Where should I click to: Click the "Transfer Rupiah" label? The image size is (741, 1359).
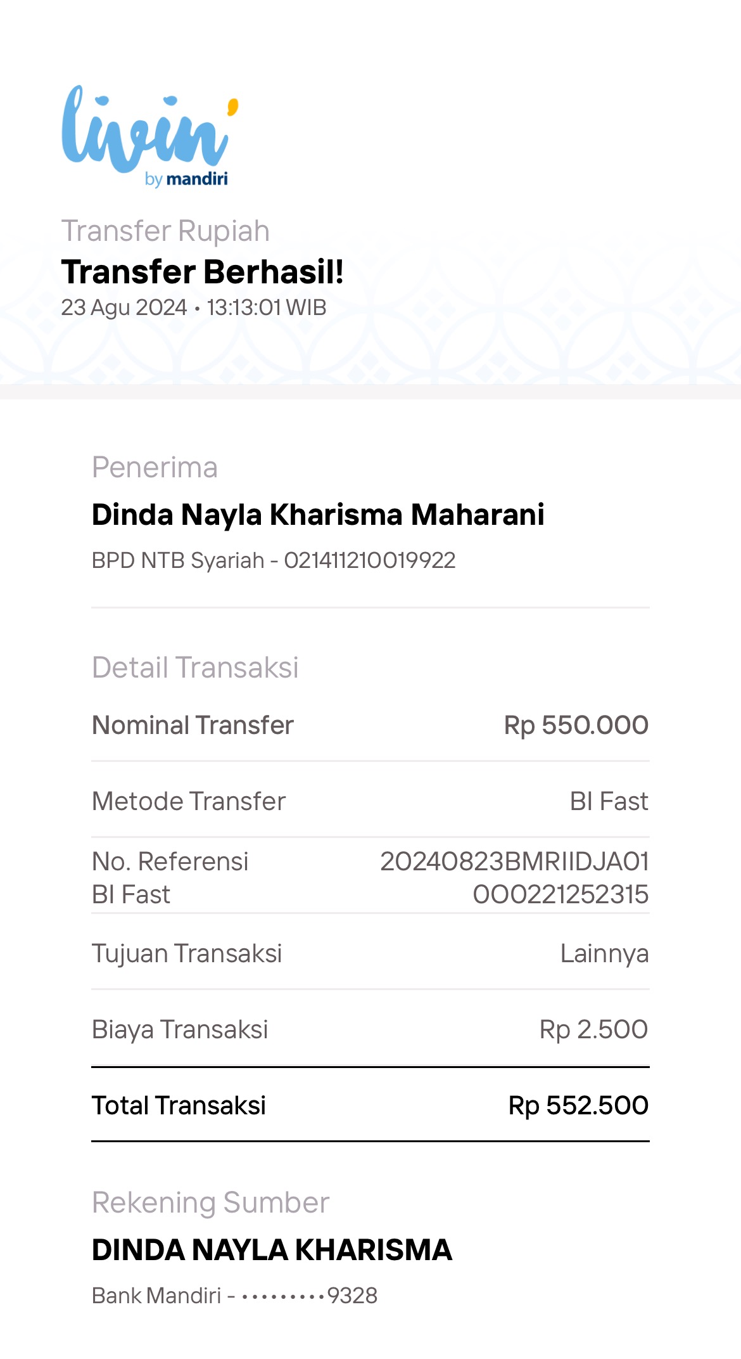coord(165,231)
